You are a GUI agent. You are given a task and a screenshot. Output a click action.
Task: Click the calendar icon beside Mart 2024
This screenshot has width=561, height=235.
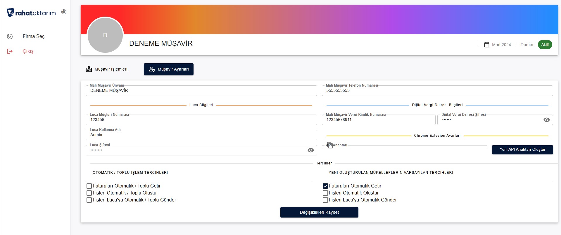pyautogui.click(x=486, y=45)
